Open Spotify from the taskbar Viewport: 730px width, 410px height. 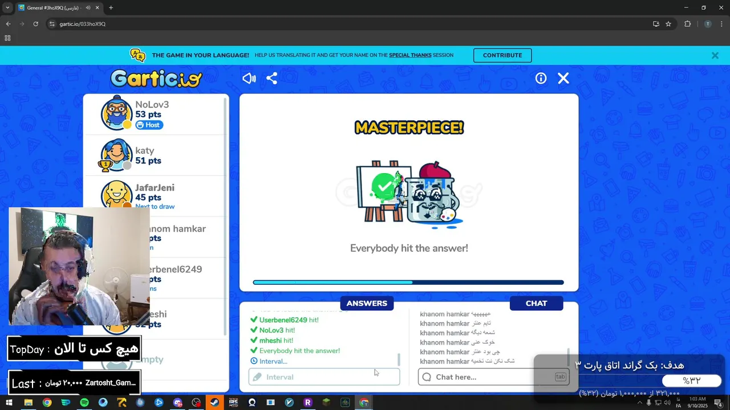84,403
